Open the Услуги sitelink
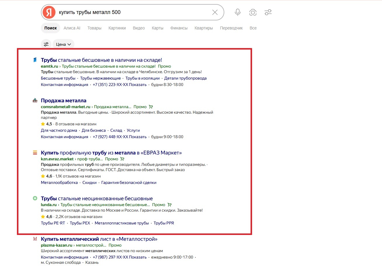 [133, 130]
